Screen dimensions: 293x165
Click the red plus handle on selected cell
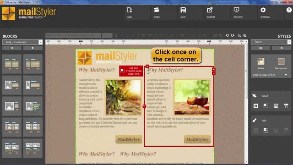214,70
